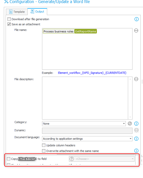Tick Overwrite attachment with the same name
The height and width of the screenshot is (178, 143).
(x=44, y=151)
